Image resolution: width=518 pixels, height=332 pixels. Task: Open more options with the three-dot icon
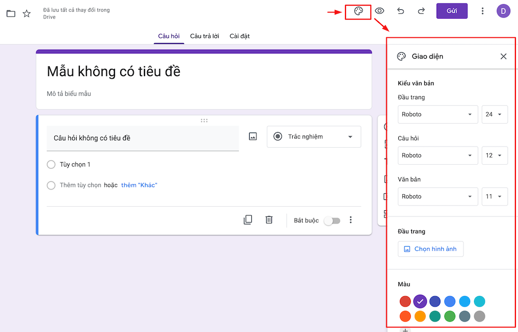(483, 11)
